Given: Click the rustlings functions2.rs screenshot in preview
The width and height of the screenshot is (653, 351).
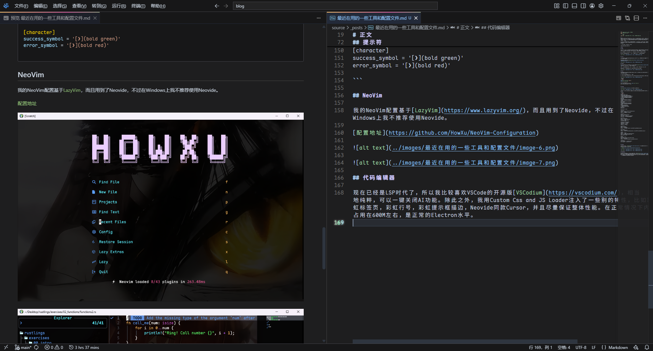Looking at the screenshot, I should [x=161, y=326].
